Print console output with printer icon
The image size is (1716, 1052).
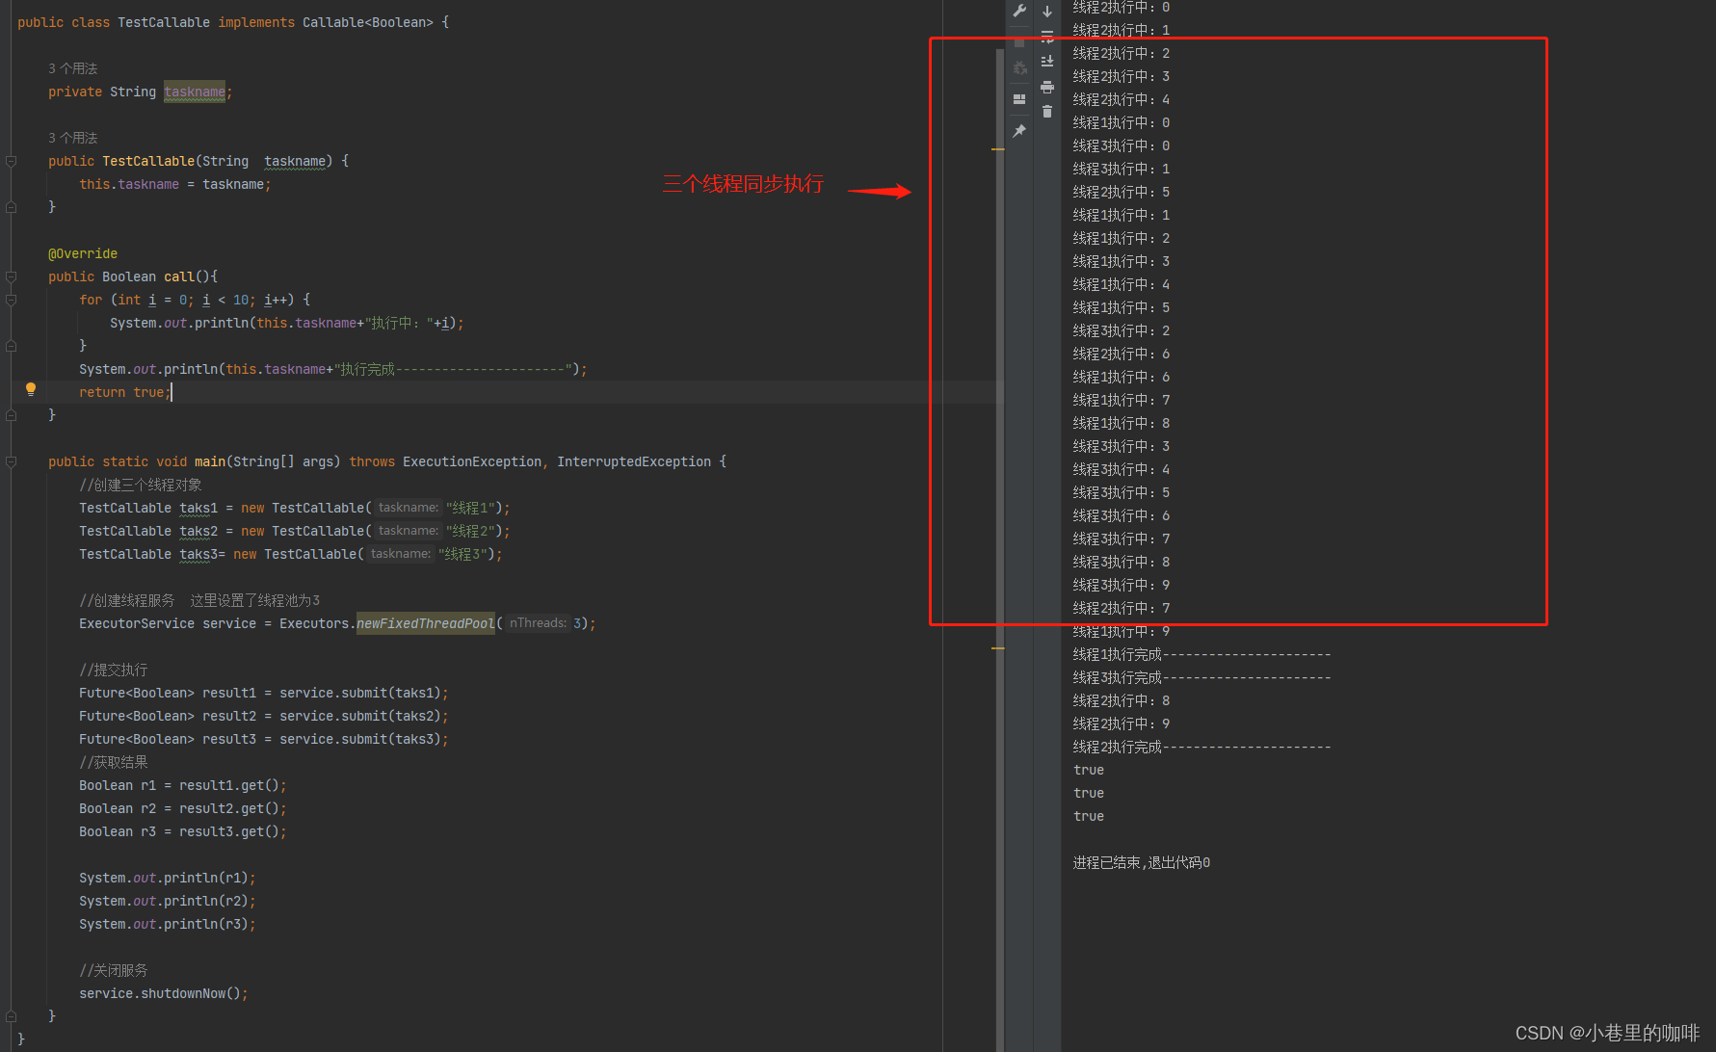(x=1047, y=87)
